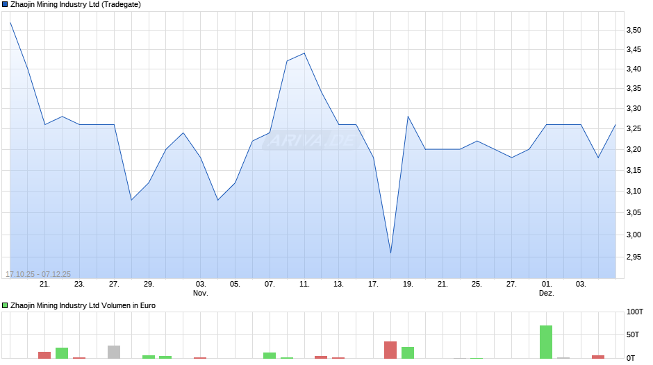Click the 3,40 price axis label
Viewport: 653px width, 365px height.
634,69
